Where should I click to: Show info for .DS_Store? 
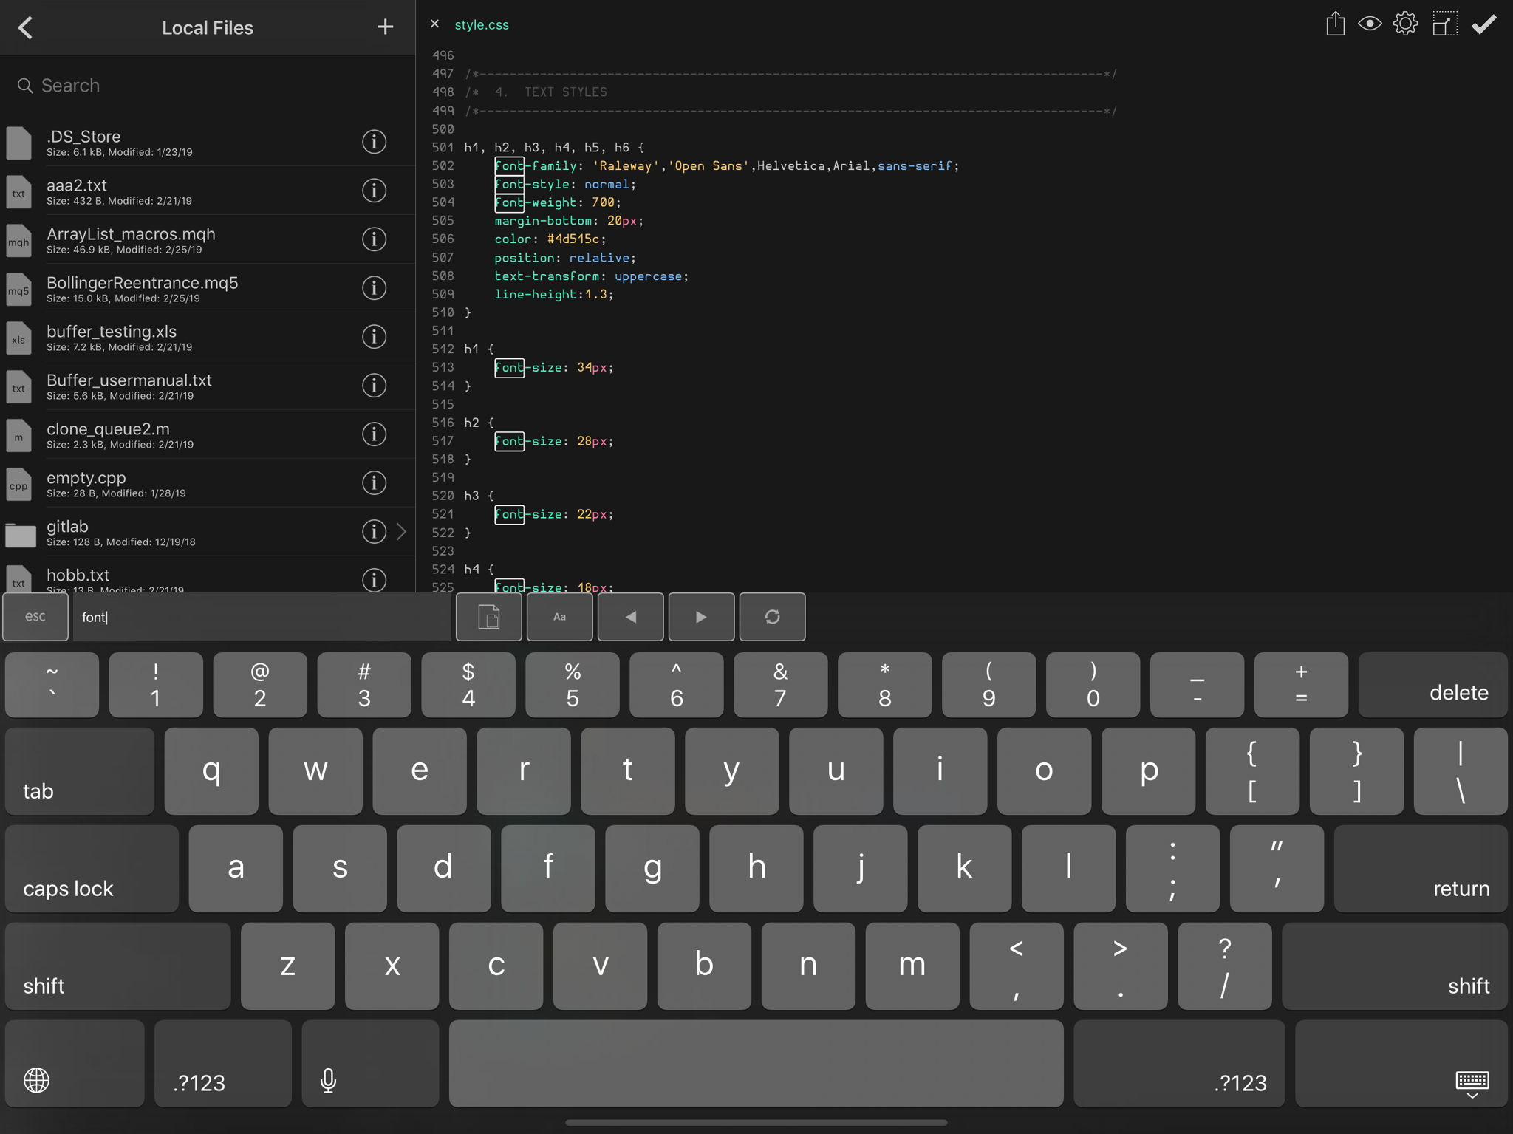pos(374,142)
